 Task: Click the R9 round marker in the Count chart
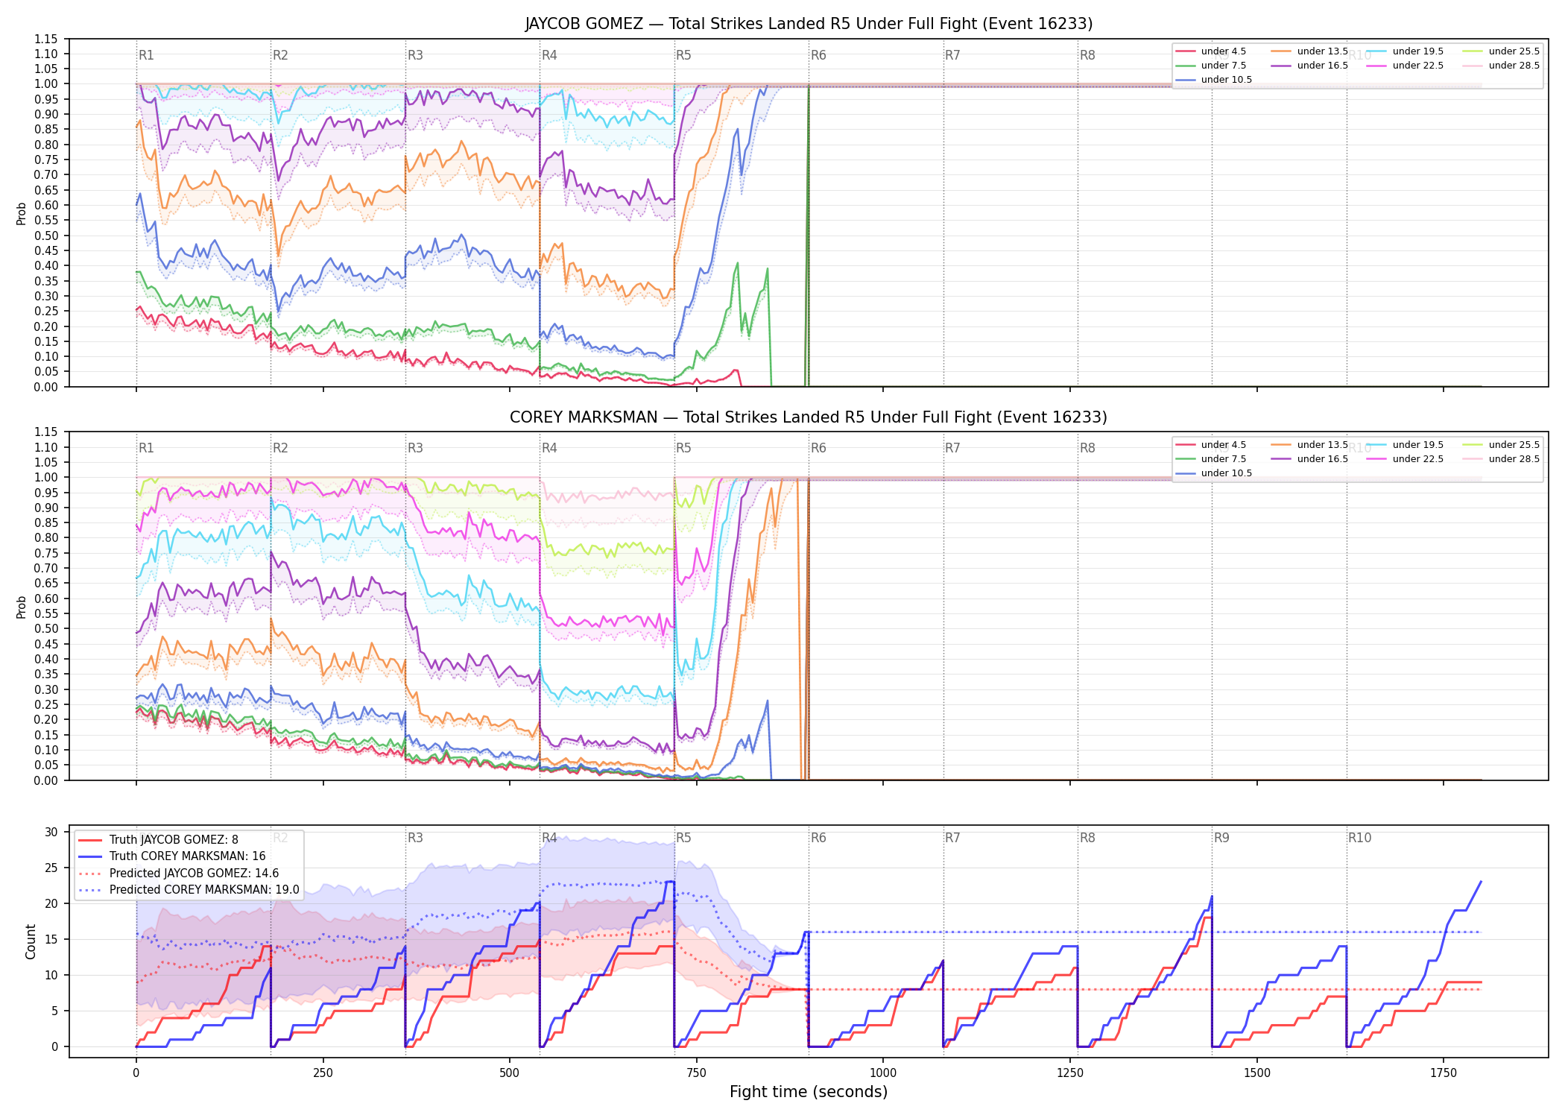(1221, 838)
